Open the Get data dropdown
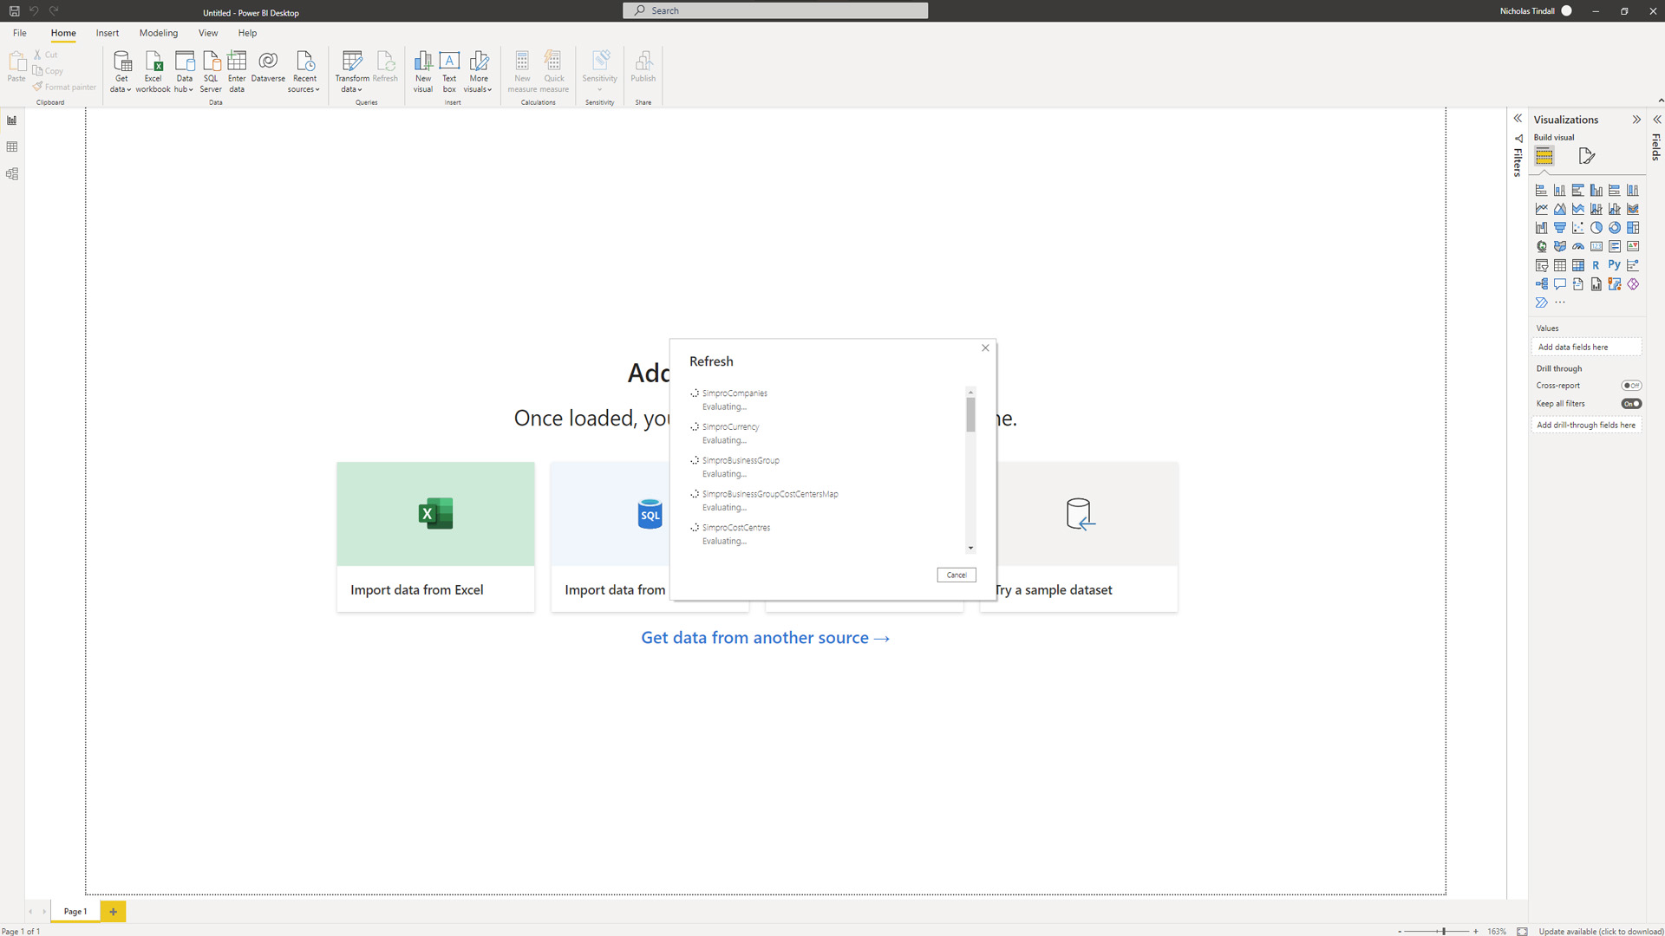Viewport: 1665px width, 936px height. coord(121,89)
